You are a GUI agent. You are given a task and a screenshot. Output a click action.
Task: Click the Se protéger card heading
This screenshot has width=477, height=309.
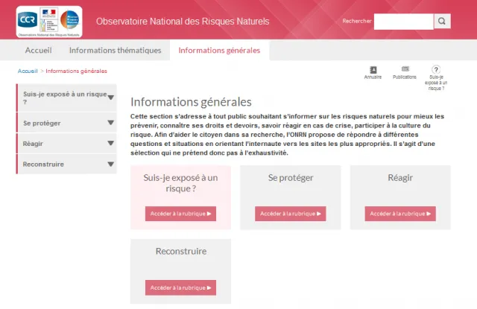291,178
